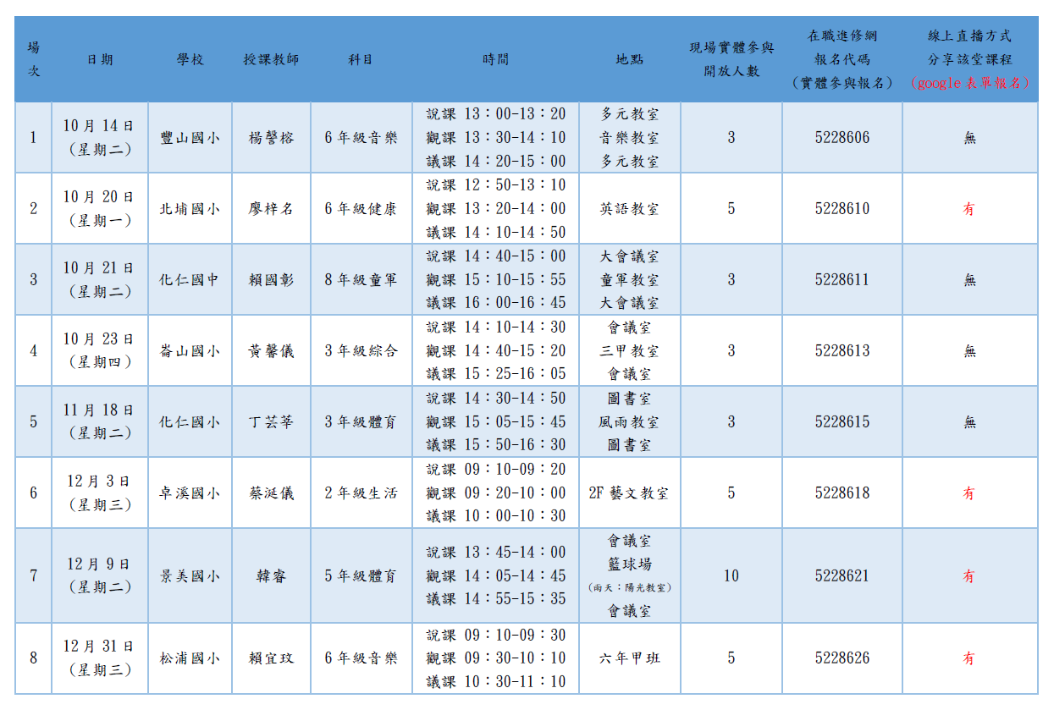Select the 授課教師 column header
The height and width of the screenshot is (710, 1054).
pyautogui.click(x=271, y=59)
